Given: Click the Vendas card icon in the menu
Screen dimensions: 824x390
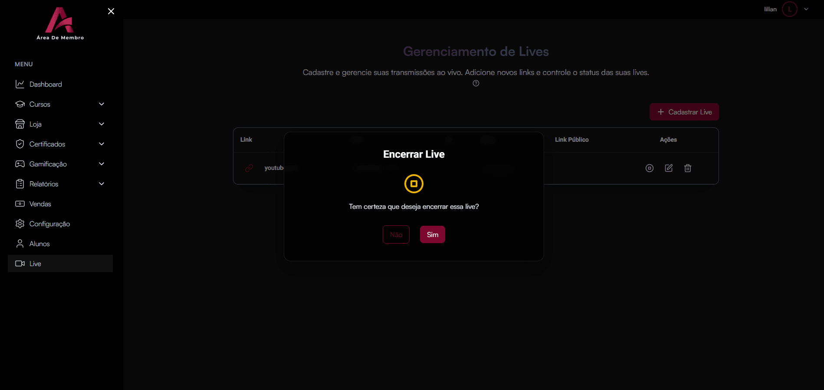Looking at the screenshot, I should pos(20,204).
